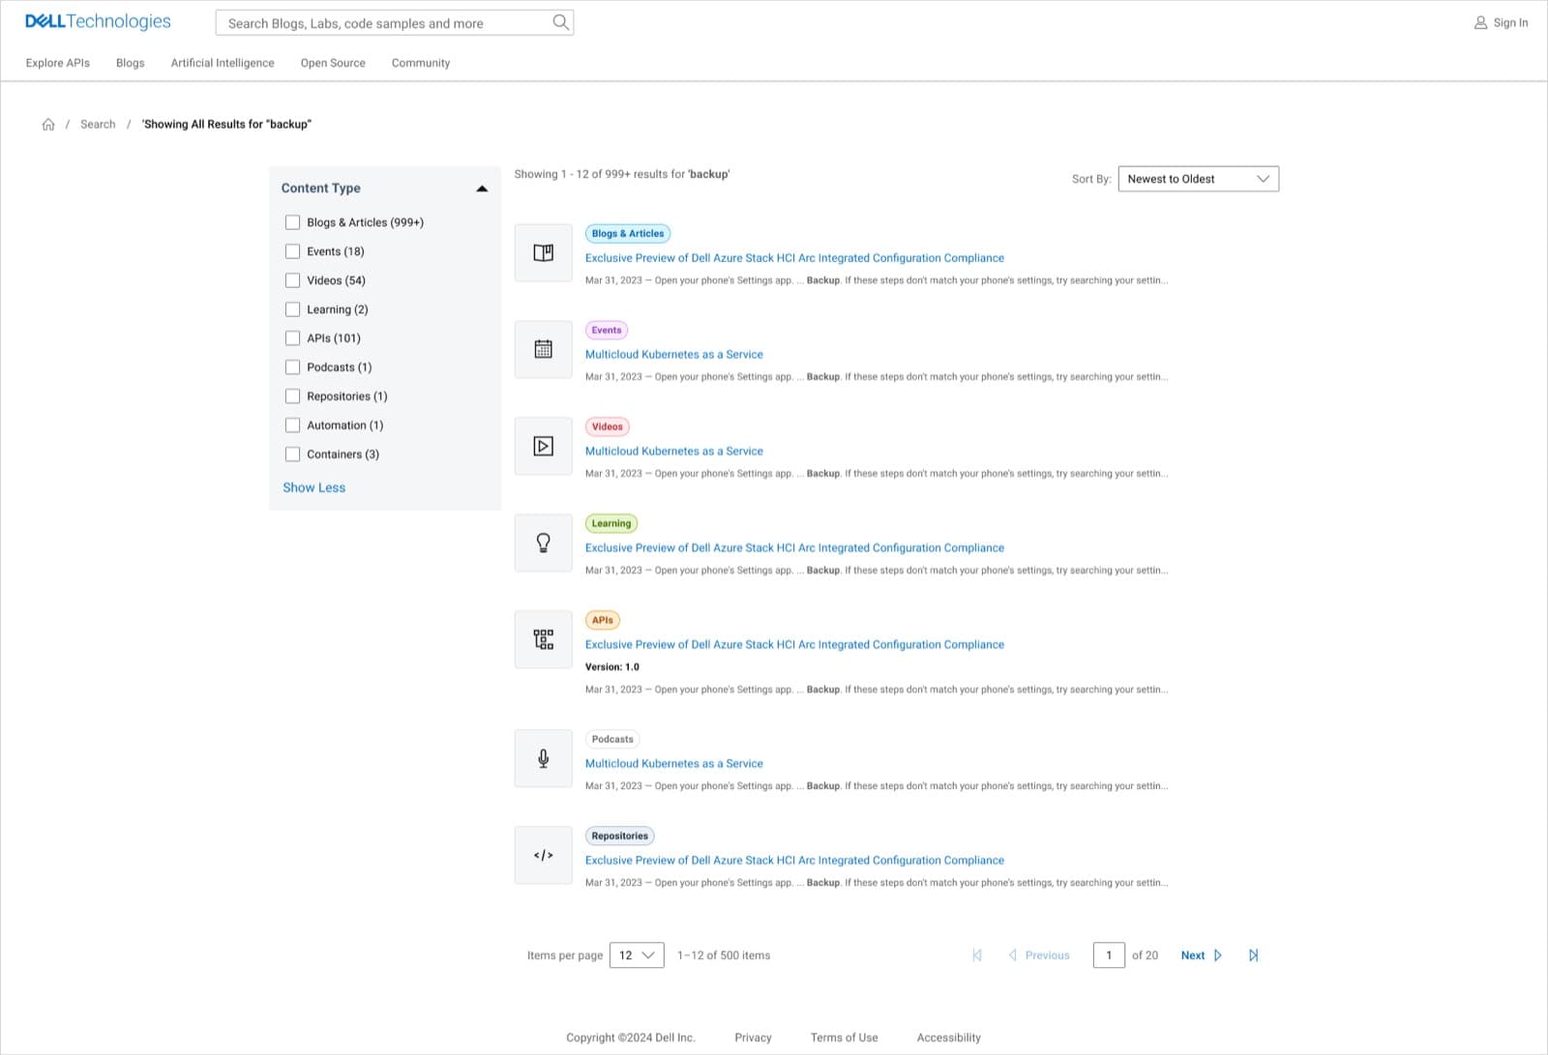Check the Blogs & Articles (999+) filter

[292, 222]
